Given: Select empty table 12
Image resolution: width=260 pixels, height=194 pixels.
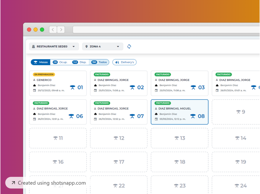Looking at the screenshot, I should click(x=119, y=138).
